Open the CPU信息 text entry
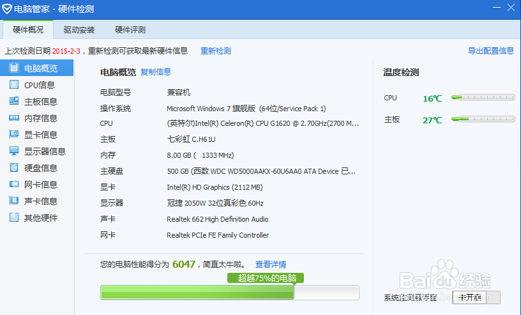 point(40,85)
